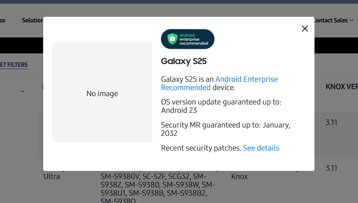358x203 pixels.
Task: Click the No image placeholder thumbnail
Action: tap(102, 93)
